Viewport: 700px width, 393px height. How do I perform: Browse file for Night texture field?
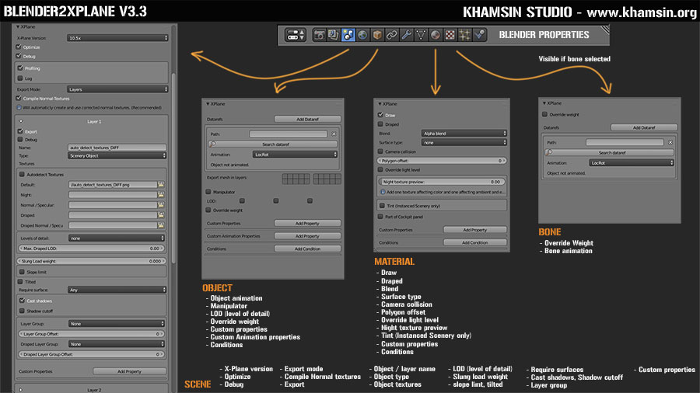(x=161, y=195)
